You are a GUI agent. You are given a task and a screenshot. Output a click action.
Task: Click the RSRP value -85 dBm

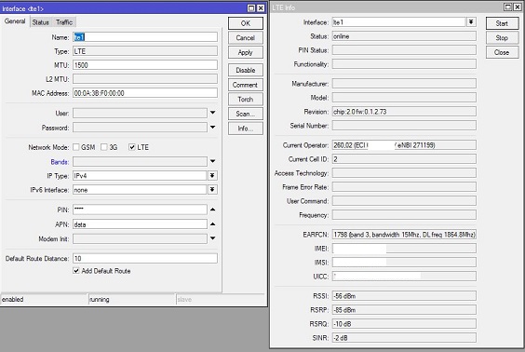pos(404,310)
